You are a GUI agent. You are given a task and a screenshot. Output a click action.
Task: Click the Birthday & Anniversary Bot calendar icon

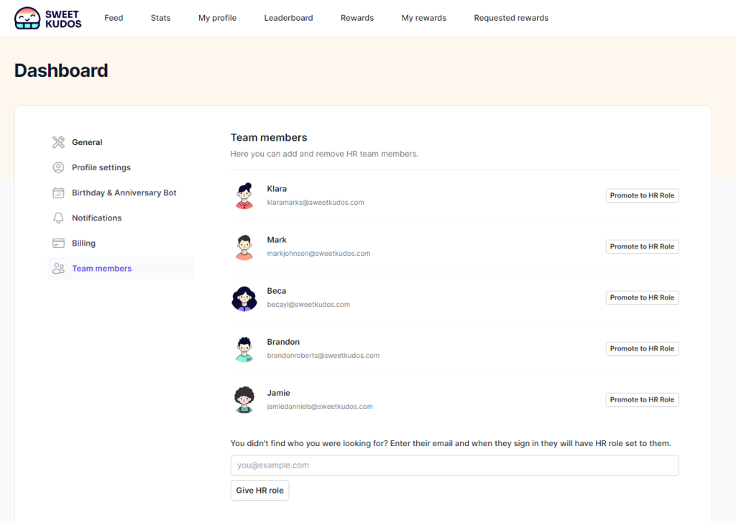tap(59, 193)
